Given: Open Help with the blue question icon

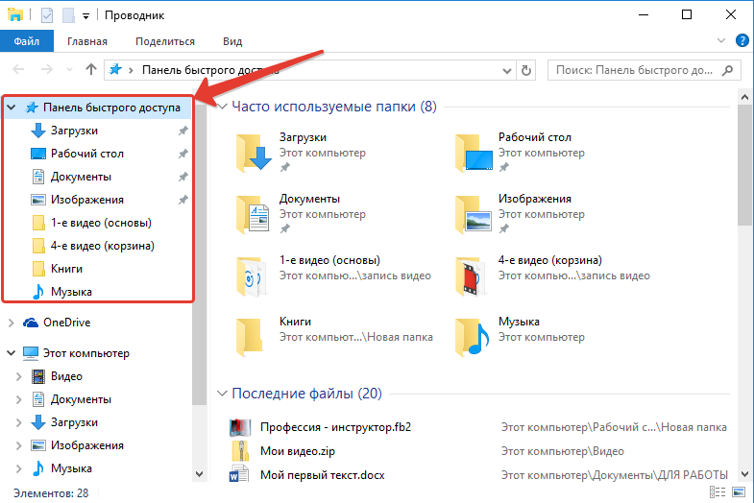Looking at the screenshot, I should (x=742, y=40).
